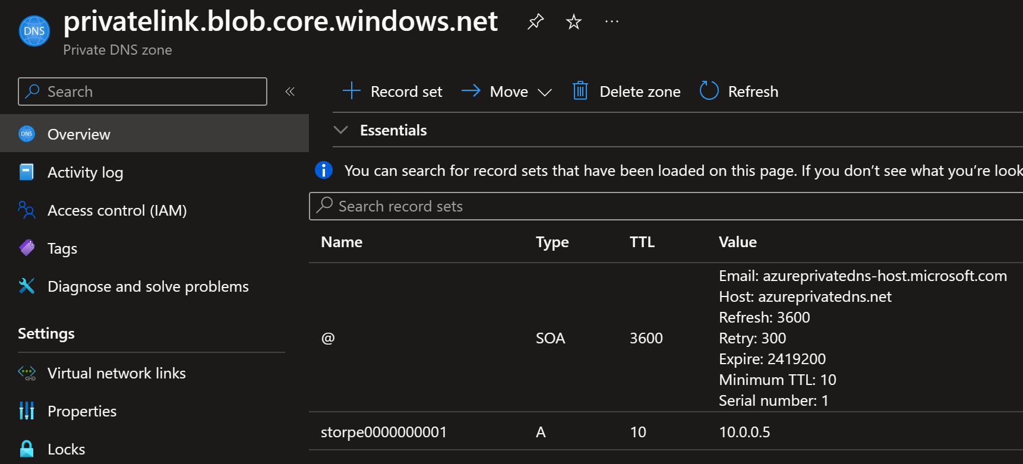Collapse the left navigation menu
Viewport: 1023px width, 464px height.
click(x=290, y=91)
